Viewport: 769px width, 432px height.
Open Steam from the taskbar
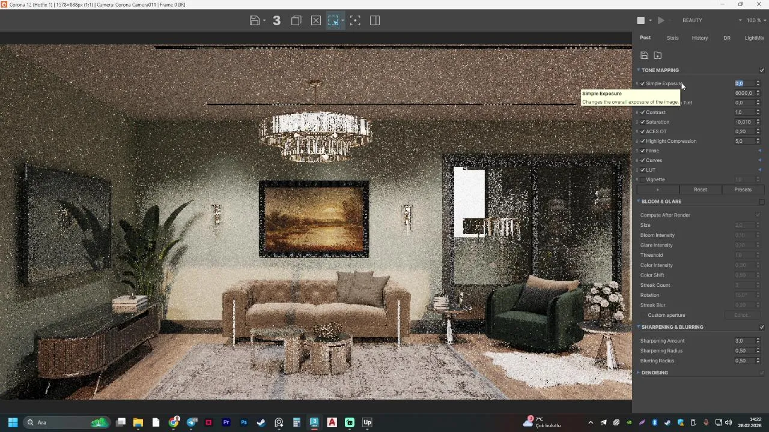[x=261, y=422]
